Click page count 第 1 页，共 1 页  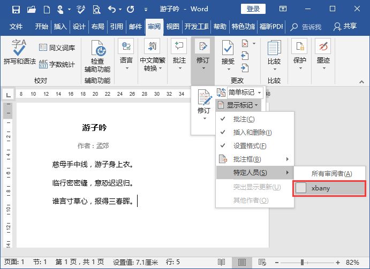[80, 262]
